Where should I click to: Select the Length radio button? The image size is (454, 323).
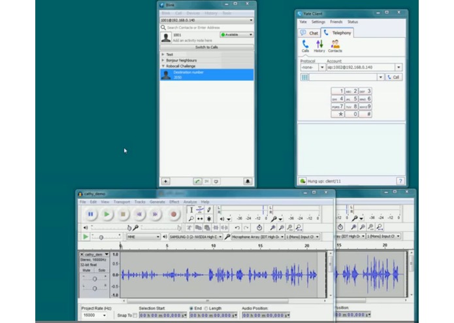[206, 308]
